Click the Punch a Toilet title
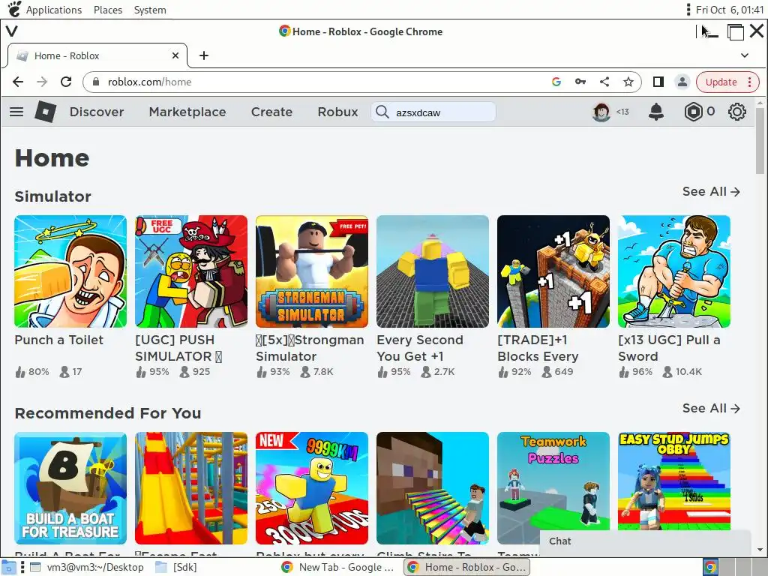The height and width of the screenshot is (576, 768). [x=58, y=340]
